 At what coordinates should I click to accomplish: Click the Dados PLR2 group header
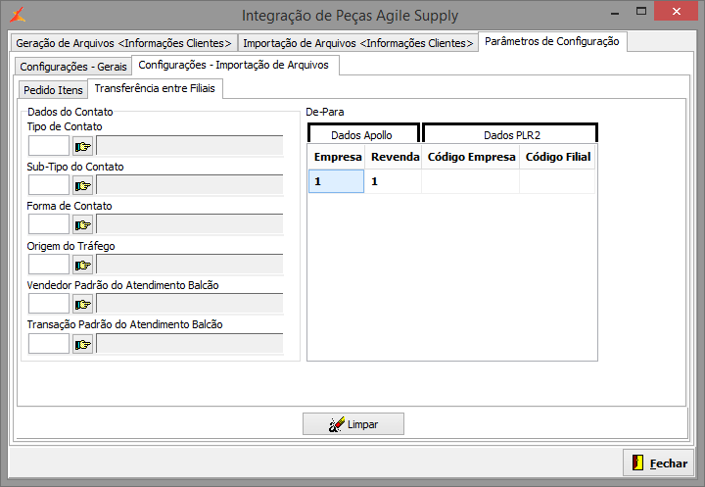(510, 134)
